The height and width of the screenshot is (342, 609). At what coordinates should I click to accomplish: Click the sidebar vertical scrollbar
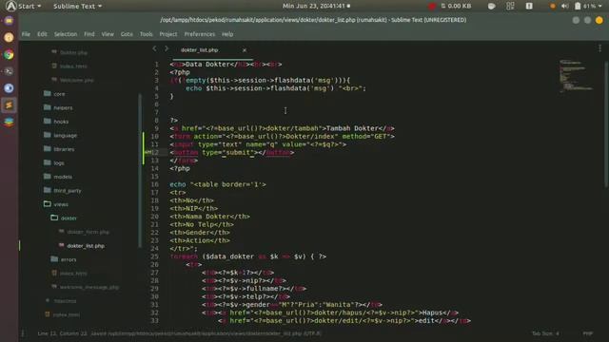click(x=140, y=170)
